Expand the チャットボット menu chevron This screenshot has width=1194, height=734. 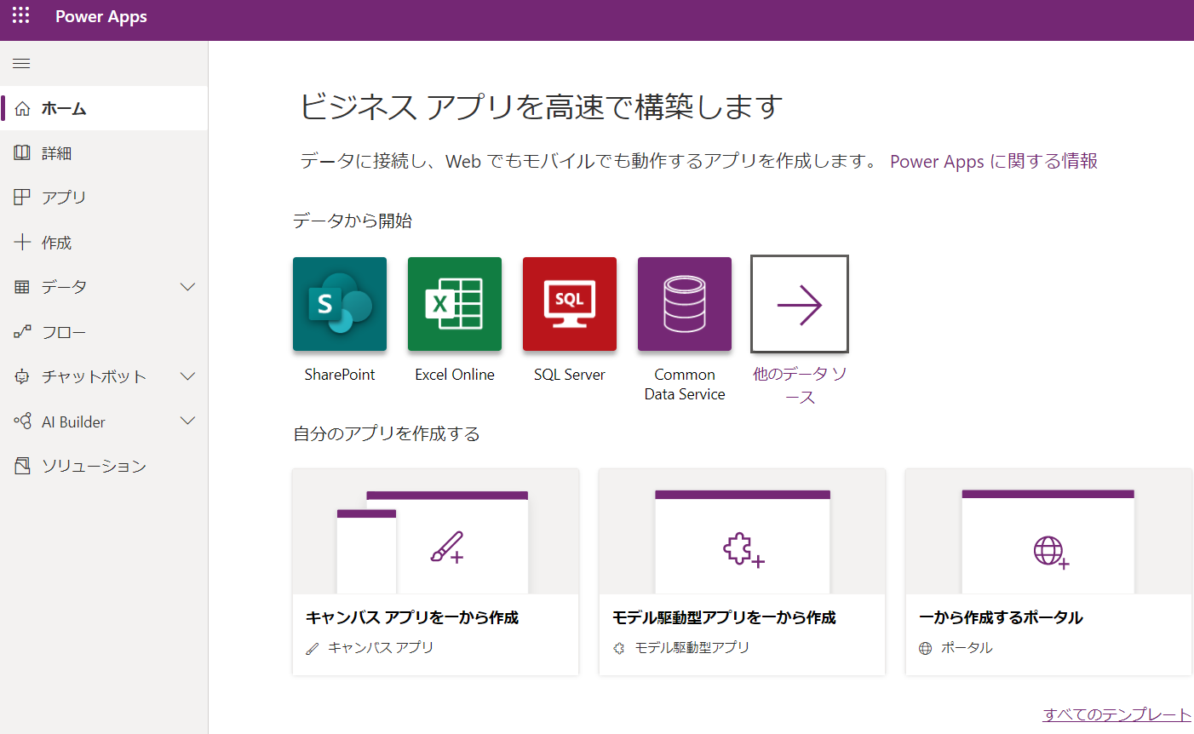[188, 376]
